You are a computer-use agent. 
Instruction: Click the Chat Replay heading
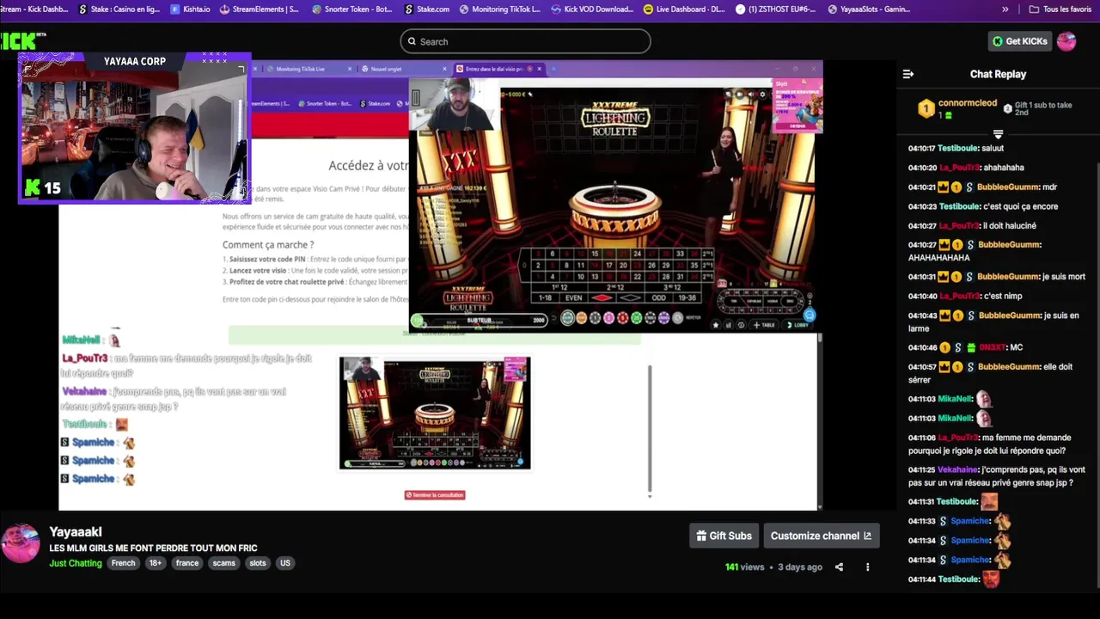point(998,74)
